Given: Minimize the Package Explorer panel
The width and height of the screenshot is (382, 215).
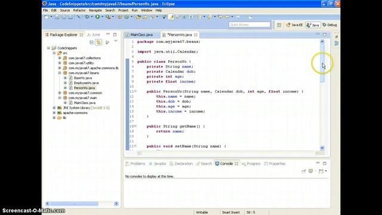Looking at the screenshot, I should (x=108, y=34).
